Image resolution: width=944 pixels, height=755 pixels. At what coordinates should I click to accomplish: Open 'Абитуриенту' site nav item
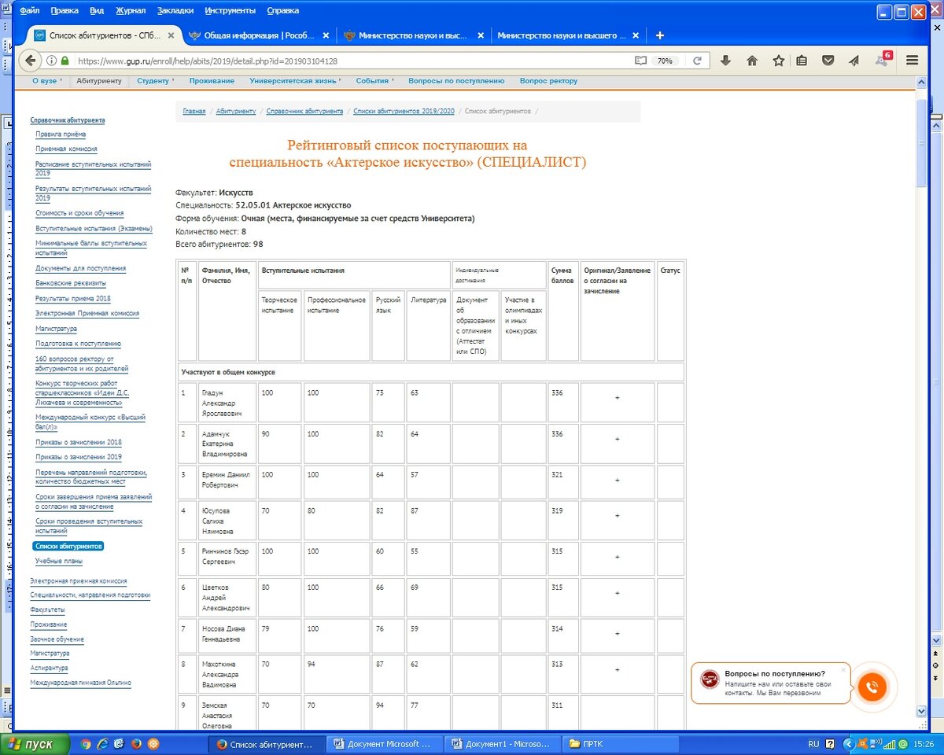pos(99,81)
